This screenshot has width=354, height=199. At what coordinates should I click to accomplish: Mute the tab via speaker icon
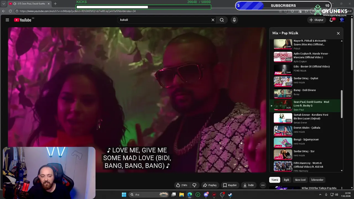pyautogui.click(x=14, y=4)
